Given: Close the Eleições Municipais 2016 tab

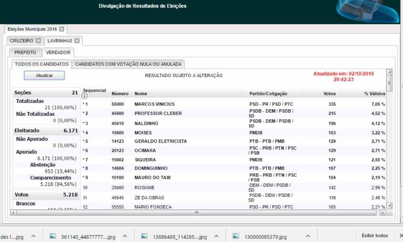Looking at the screenshot, I should pos(61,29).
